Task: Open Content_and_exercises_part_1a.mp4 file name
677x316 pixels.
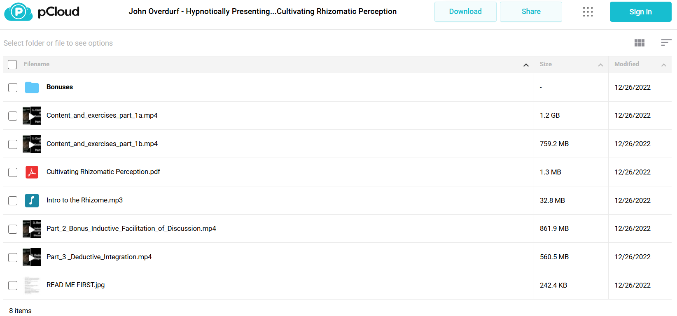Action: pyautogui.click(x=102, y=116)
